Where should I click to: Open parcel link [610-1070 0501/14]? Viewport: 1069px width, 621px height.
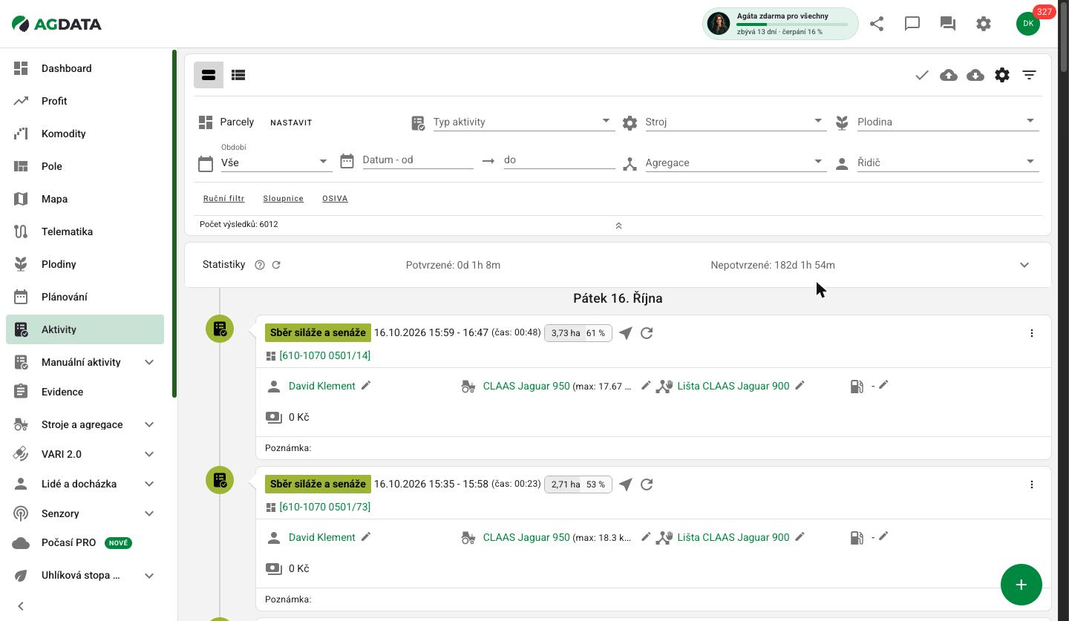(x=325, y=355)
